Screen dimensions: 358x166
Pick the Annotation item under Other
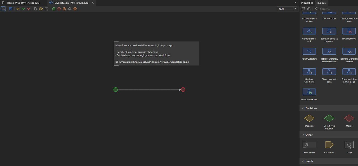tap(309, 145)
